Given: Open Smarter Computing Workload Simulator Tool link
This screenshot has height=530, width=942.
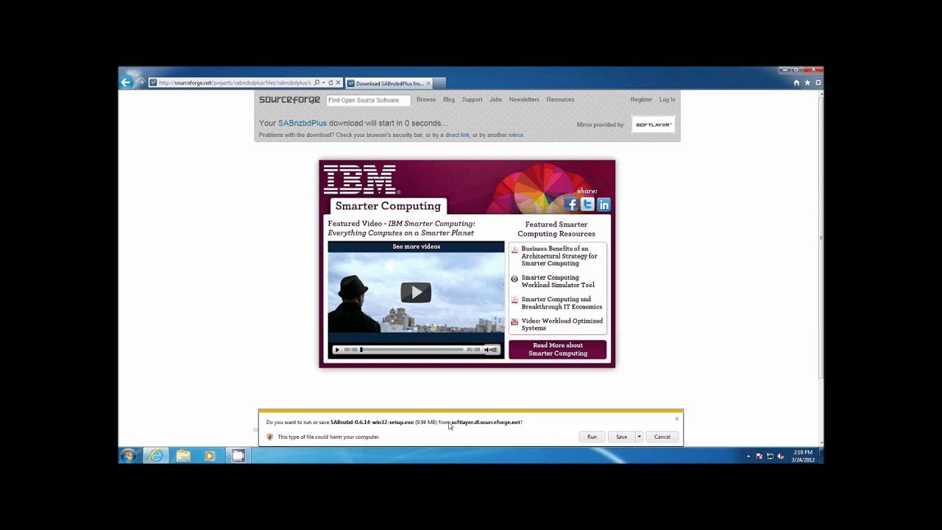Looking at the screenshot, I should click(558, 281).
